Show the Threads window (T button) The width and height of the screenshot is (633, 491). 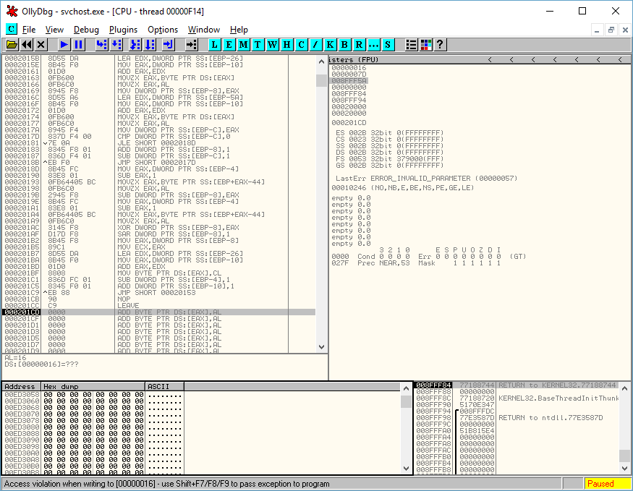tap(258, 44)
